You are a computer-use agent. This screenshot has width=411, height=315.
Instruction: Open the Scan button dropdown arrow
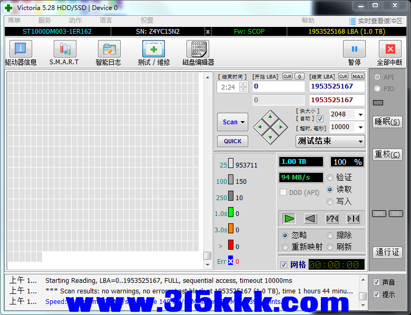tap(243, 122)
